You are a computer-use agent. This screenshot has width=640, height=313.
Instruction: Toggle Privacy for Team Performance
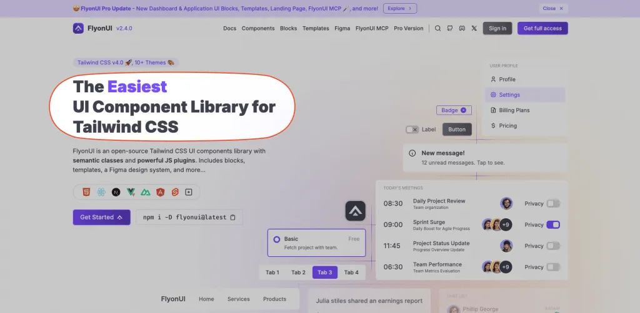(553, 267)
